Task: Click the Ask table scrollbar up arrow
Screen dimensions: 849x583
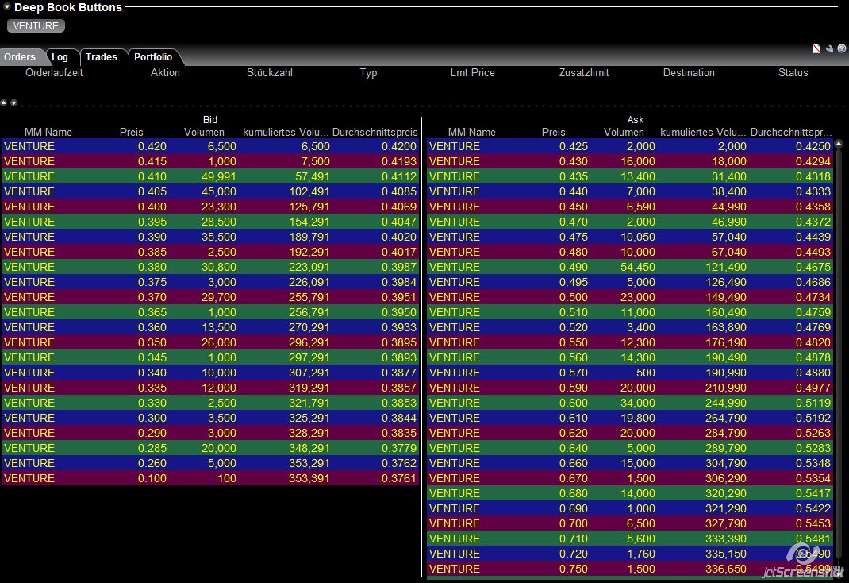Action: [839, 144]
